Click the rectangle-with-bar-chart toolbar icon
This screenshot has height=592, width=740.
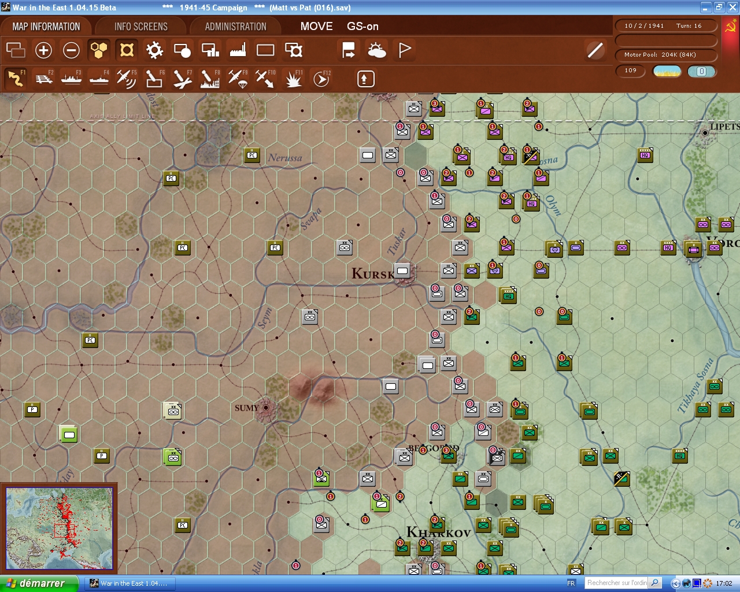point(210,50)
